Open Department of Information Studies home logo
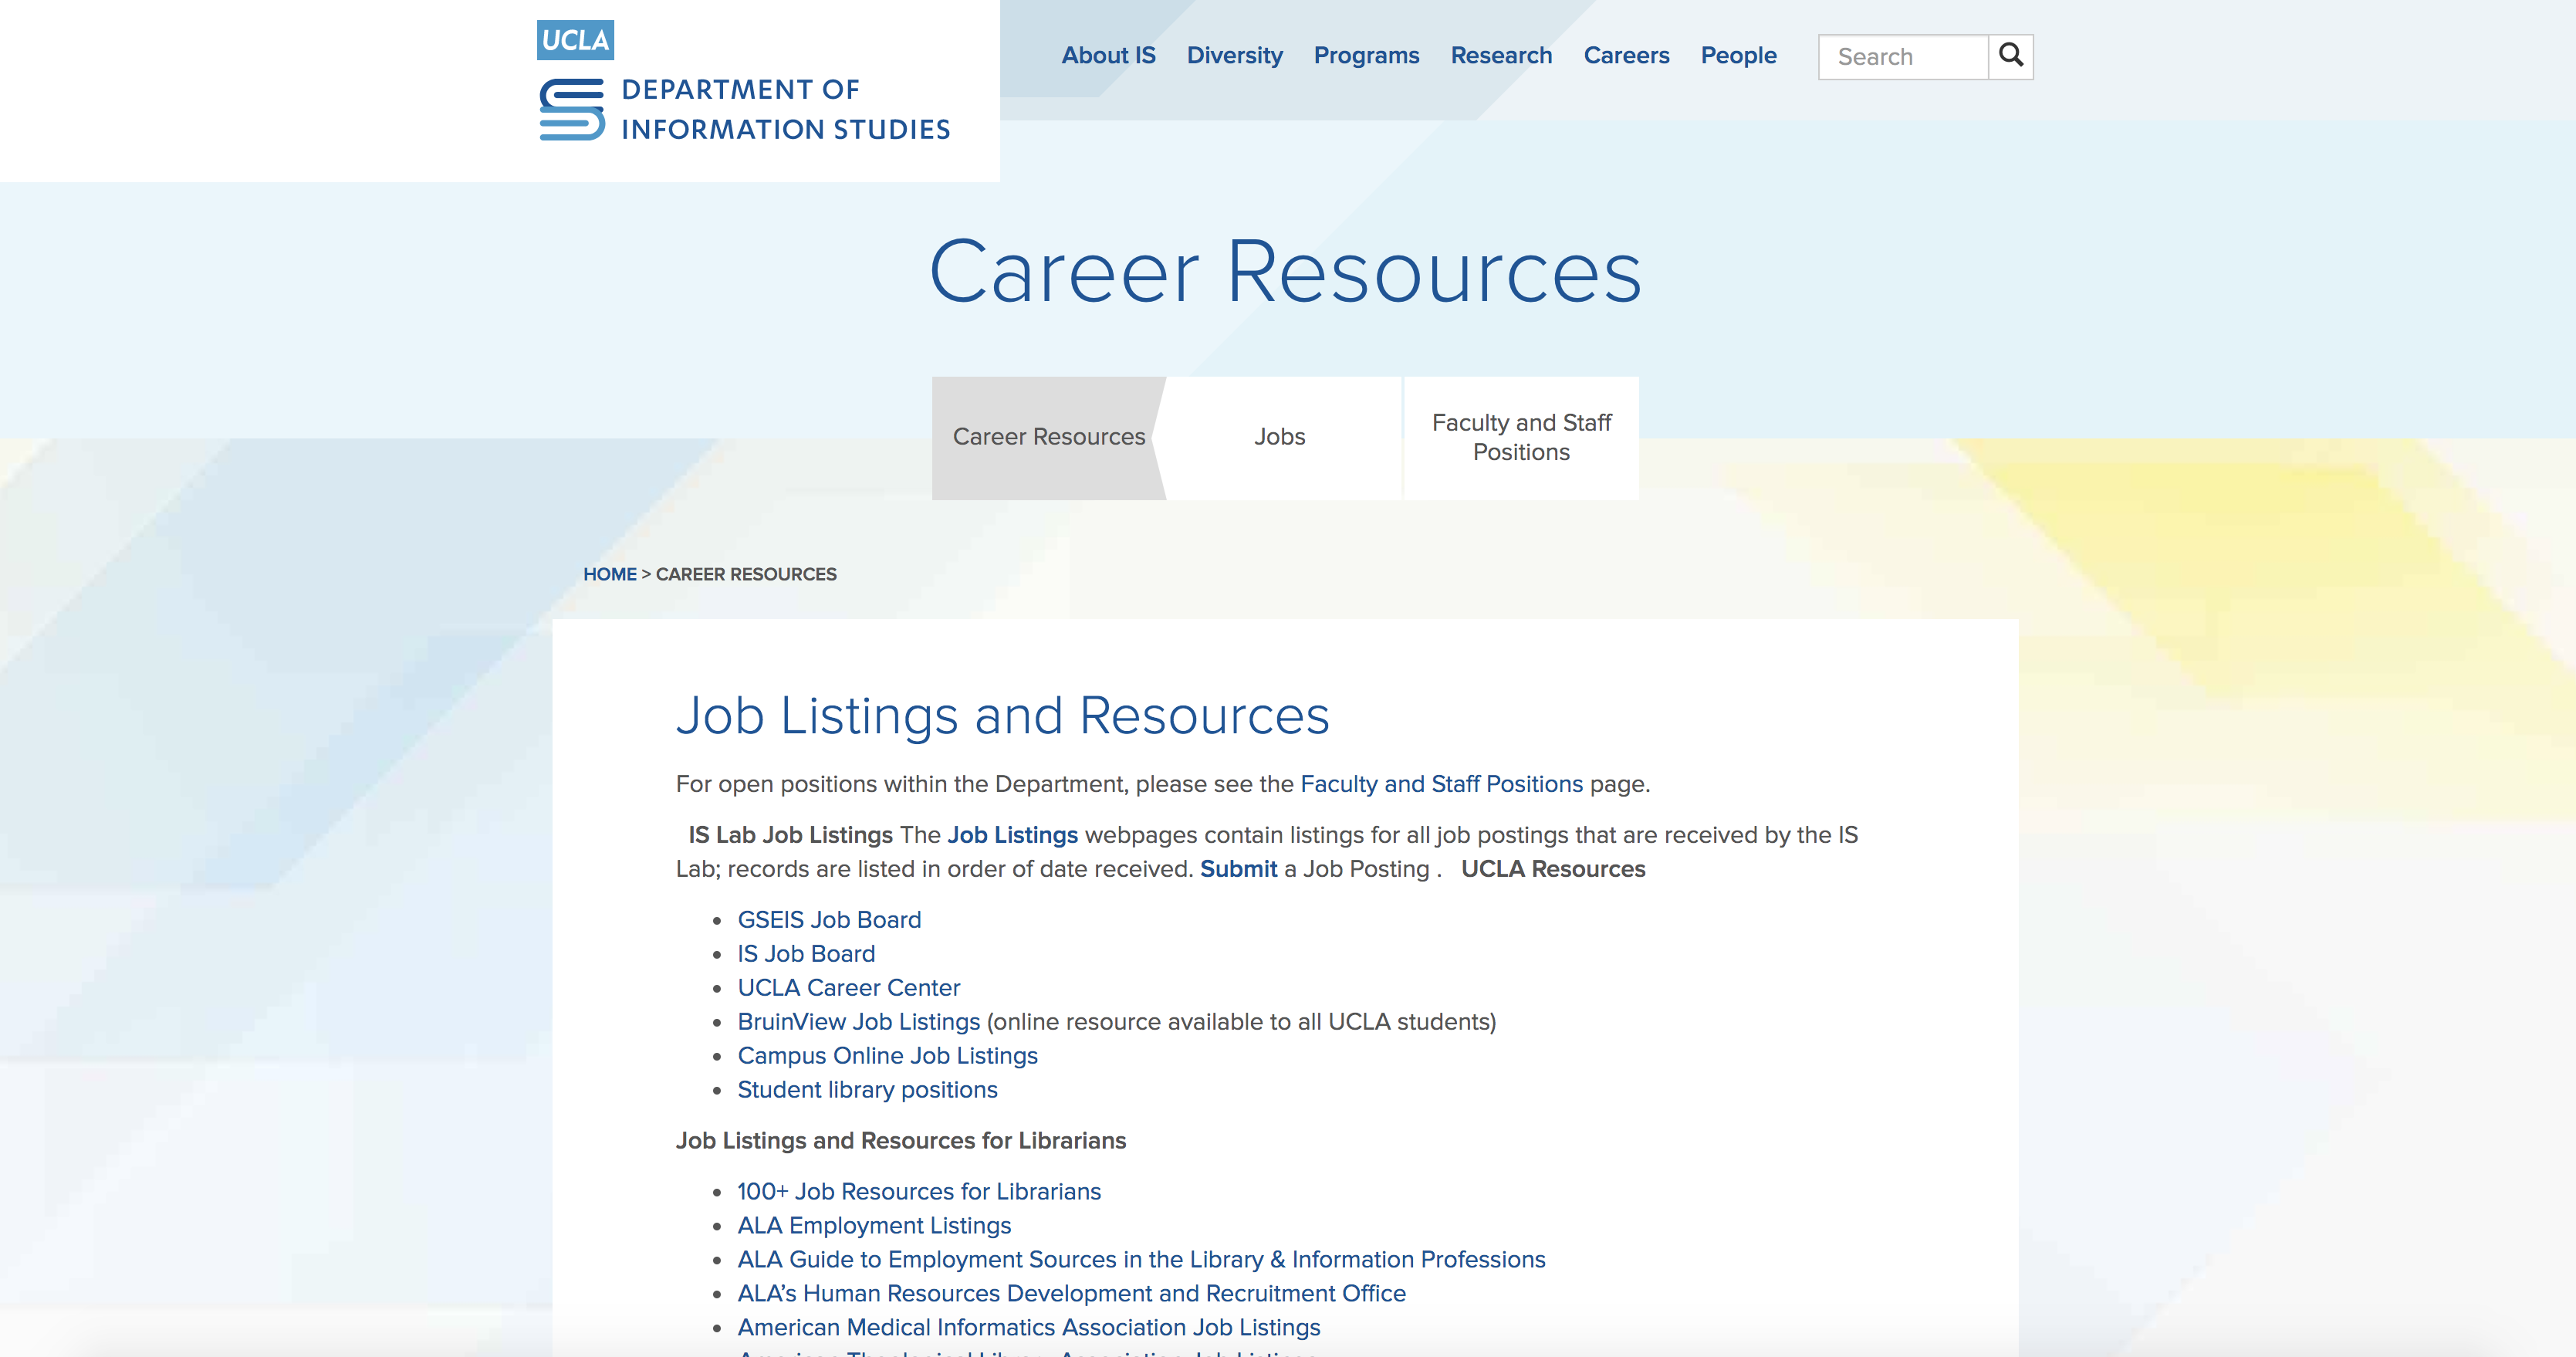Screen dimensions: 2576x1357 745,109
